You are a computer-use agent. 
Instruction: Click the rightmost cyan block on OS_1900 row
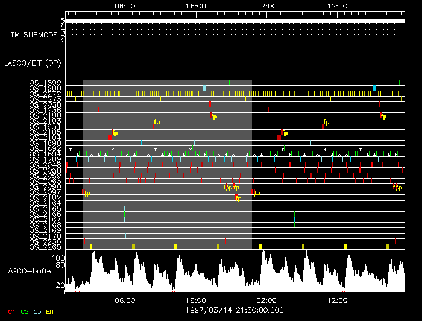pos(374,88)
